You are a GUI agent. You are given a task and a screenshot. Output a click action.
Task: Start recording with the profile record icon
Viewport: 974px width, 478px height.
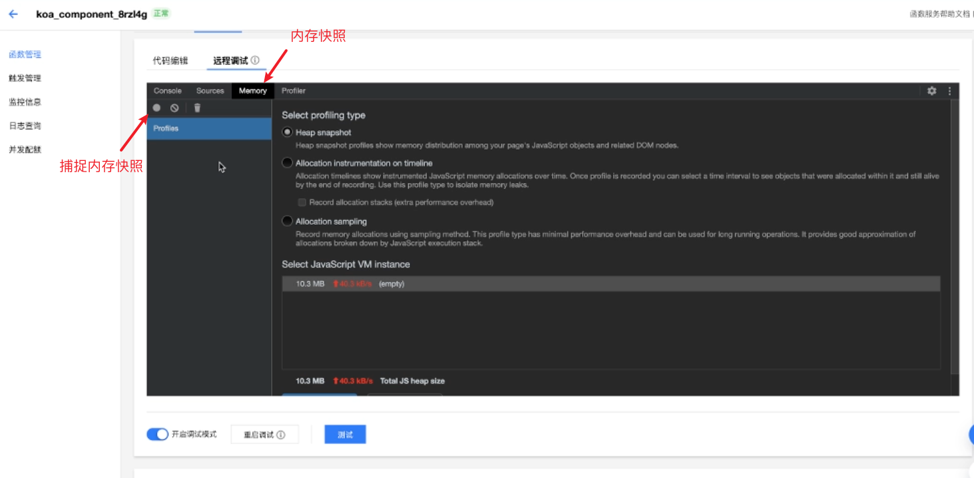pos(157,108)
